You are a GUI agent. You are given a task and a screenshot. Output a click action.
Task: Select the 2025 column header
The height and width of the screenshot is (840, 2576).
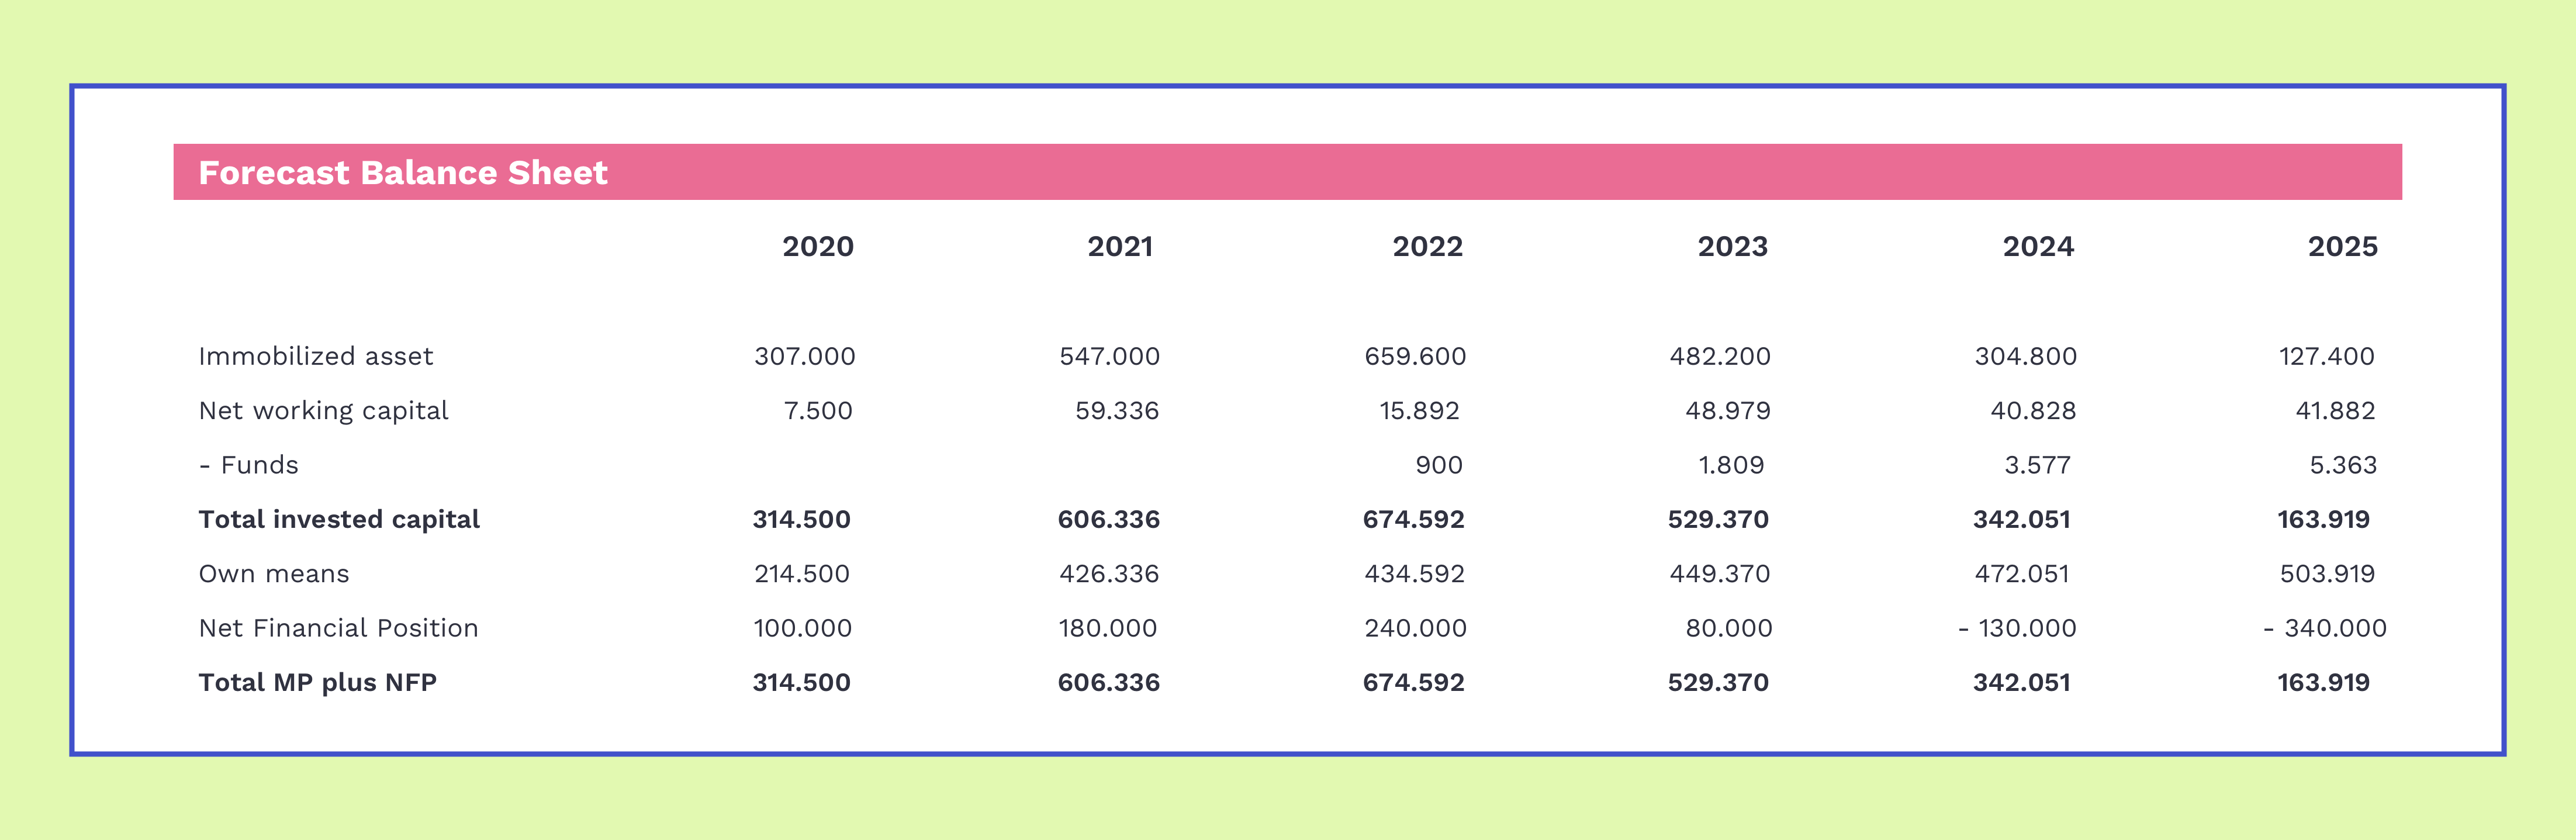click(2342, 247)
